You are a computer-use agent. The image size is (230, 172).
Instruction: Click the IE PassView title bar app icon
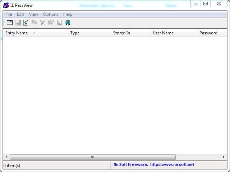coord(6,5)
